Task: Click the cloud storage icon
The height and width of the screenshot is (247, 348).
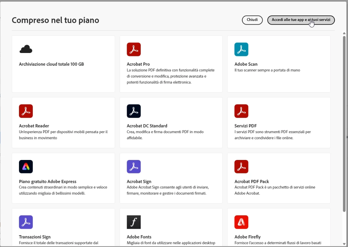Action: click(x=26, y=49)
